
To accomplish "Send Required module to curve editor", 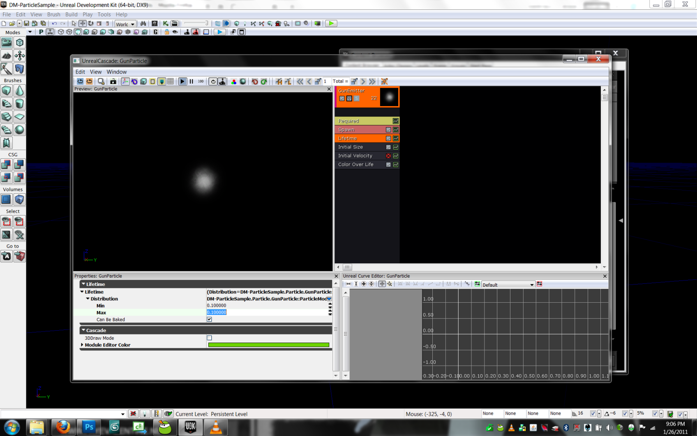I will tap(396, 121).
